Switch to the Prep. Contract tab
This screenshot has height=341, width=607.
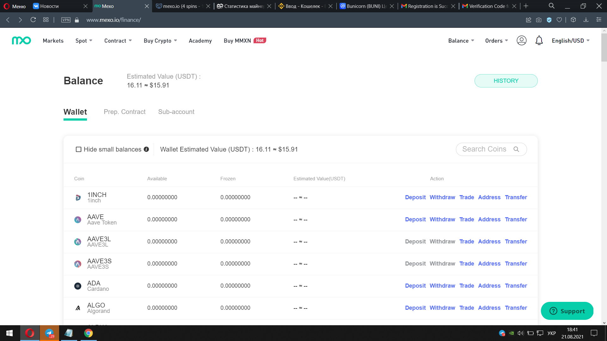(125, 112)
